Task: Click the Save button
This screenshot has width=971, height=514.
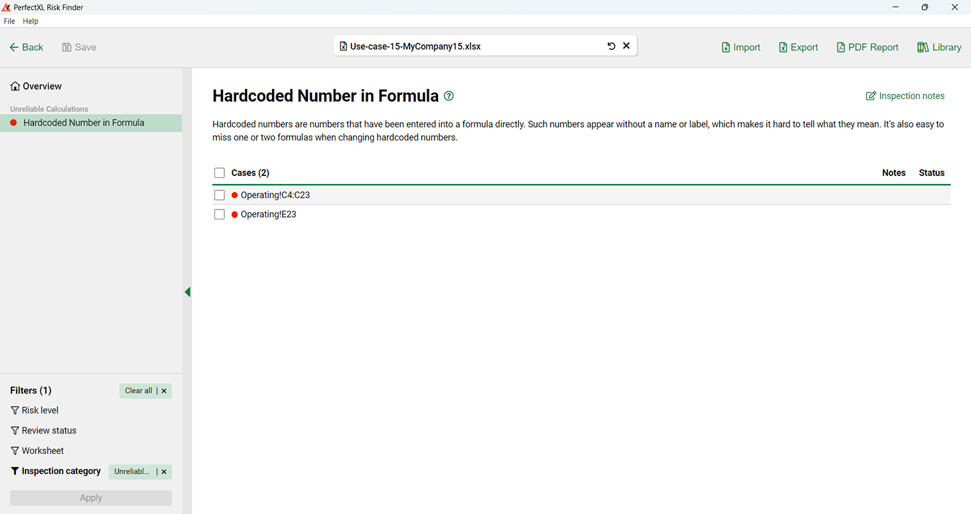Action: tap(79, 48)
